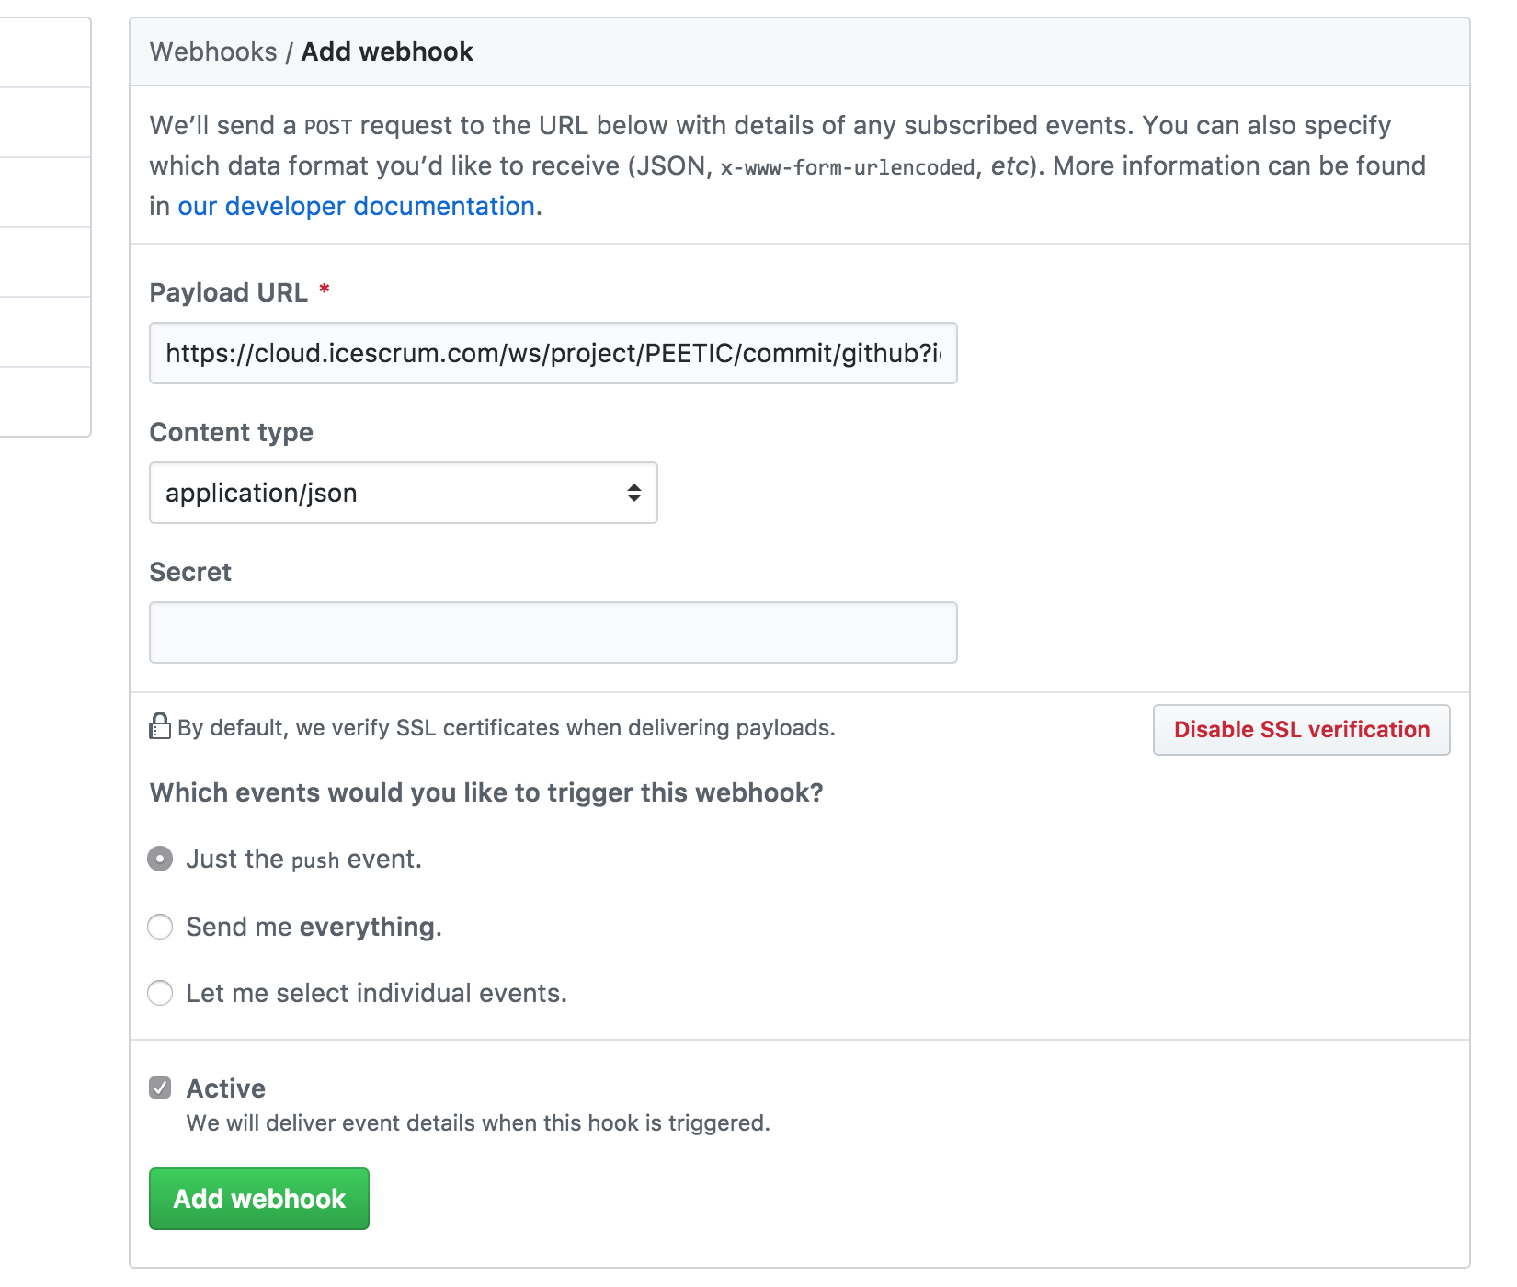Choose the "Send me everything" radio option
Screen dimensions: 1517x1287
pyautogui.click(x=160, y=927)
